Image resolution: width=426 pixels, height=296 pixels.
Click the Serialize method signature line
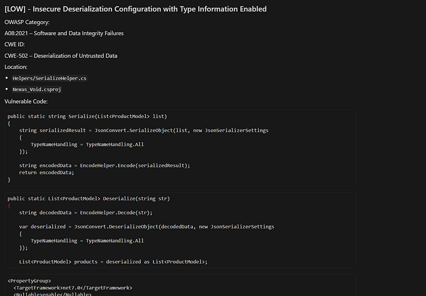pos(87,116)
